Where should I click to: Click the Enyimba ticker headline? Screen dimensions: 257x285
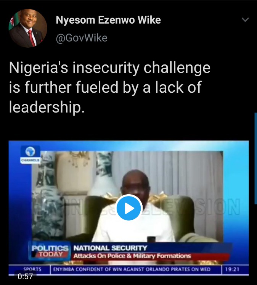click(x=132, y=269)
